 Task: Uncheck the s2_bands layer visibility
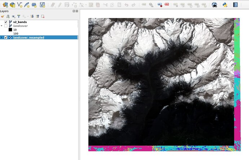click(6, 22)
